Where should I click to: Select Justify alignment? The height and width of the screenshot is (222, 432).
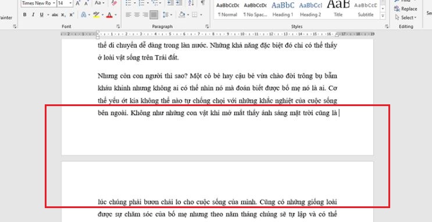(x=154, y=14)
